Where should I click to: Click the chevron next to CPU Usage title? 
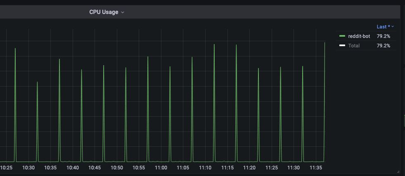click(123, 12)
